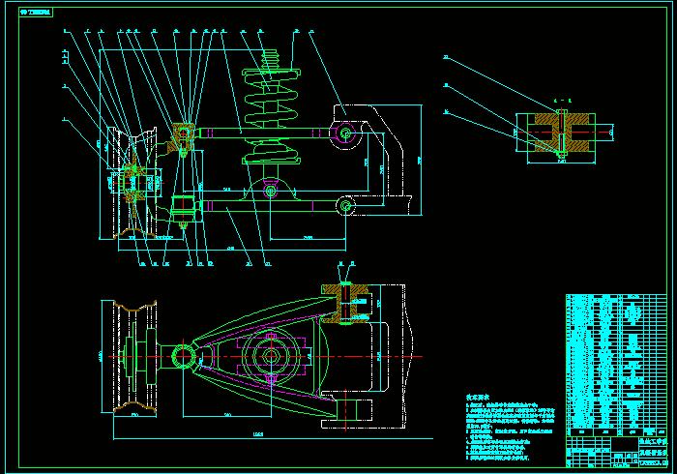Select the hatched A-A section view
The height and width of the screenshot is (474, 677).
(x=561, y=133)
